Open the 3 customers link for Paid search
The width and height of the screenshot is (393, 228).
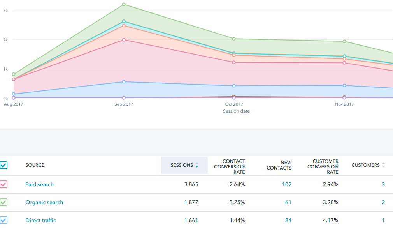coord(383,184)
